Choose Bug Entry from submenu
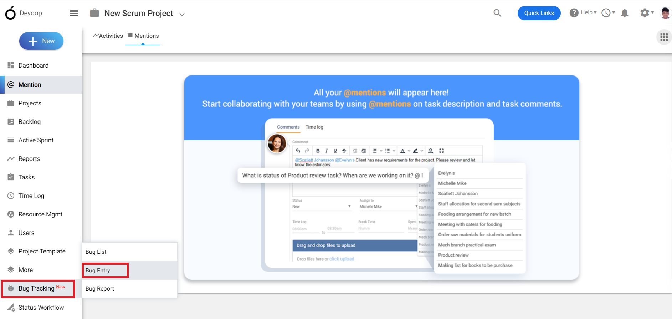672x319 pixels. (129, 271)
